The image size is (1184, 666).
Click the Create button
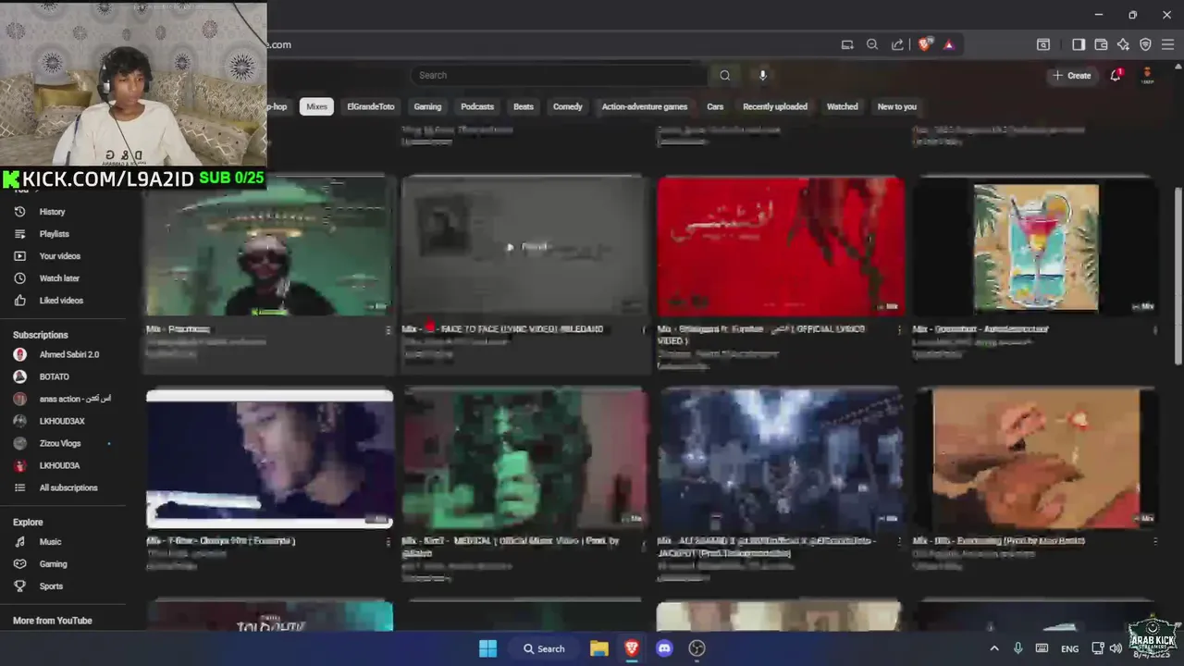pyautogui.click(x=1072, y=76)
